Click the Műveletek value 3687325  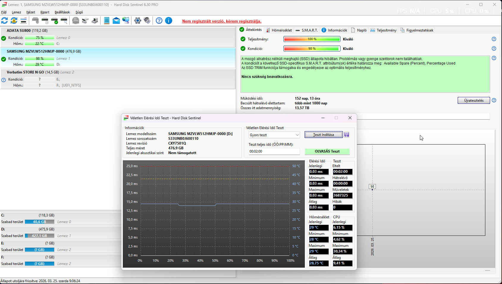pyautogui.click(x=342, y=195)
